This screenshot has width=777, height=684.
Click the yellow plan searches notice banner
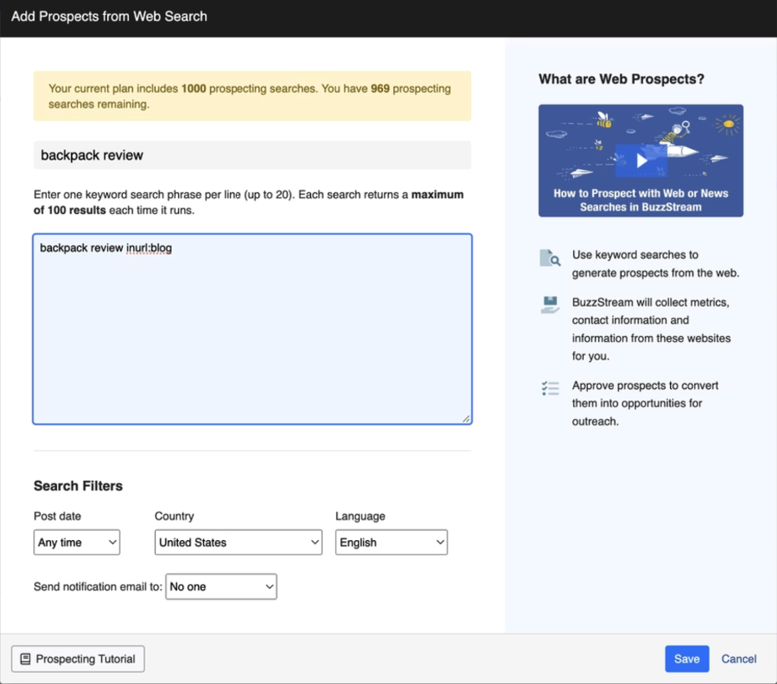pyautogui.click(x=252, y=96)
